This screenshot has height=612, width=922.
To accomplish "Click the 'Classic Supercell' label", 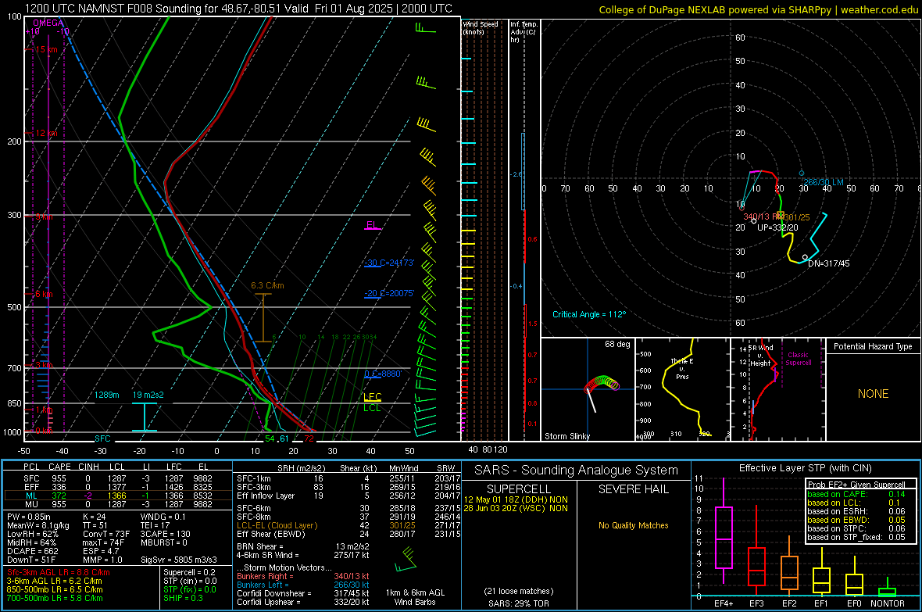I will pyautogui.click(x=799, y=359).
